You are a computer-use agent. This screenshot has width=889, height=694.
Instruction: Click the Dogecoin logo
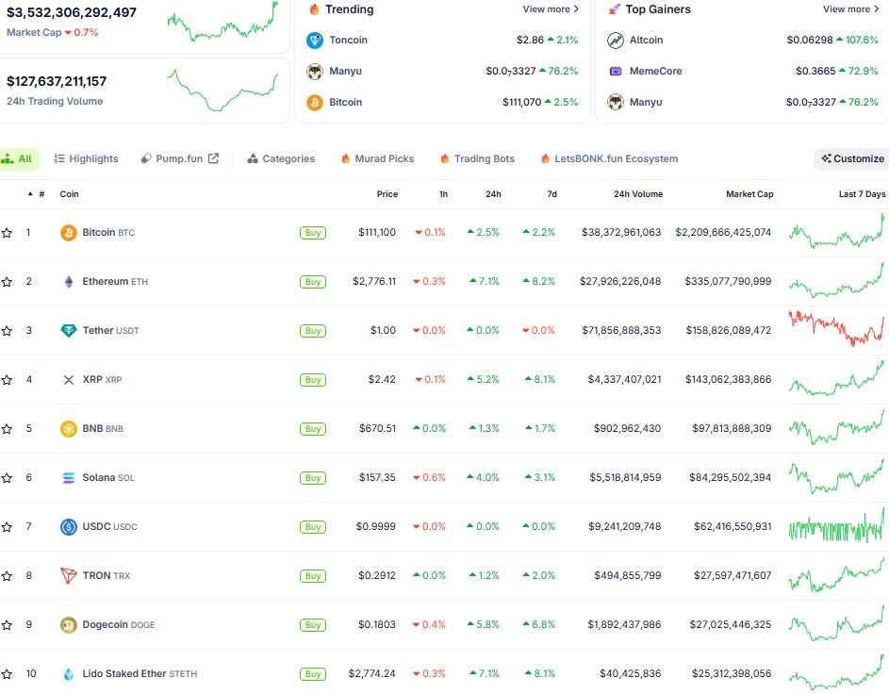(68, 624)
